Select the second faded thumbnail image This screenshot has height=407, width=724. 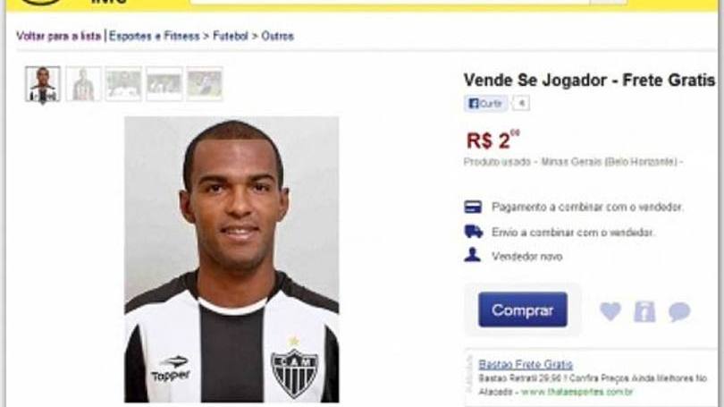(83, 84)
